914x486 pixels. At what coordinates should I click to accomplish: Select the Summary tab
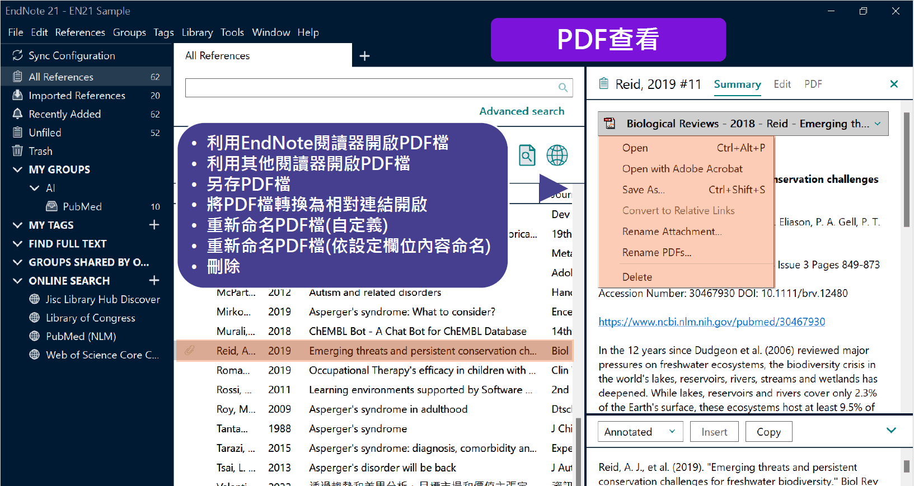click(737, 84)
